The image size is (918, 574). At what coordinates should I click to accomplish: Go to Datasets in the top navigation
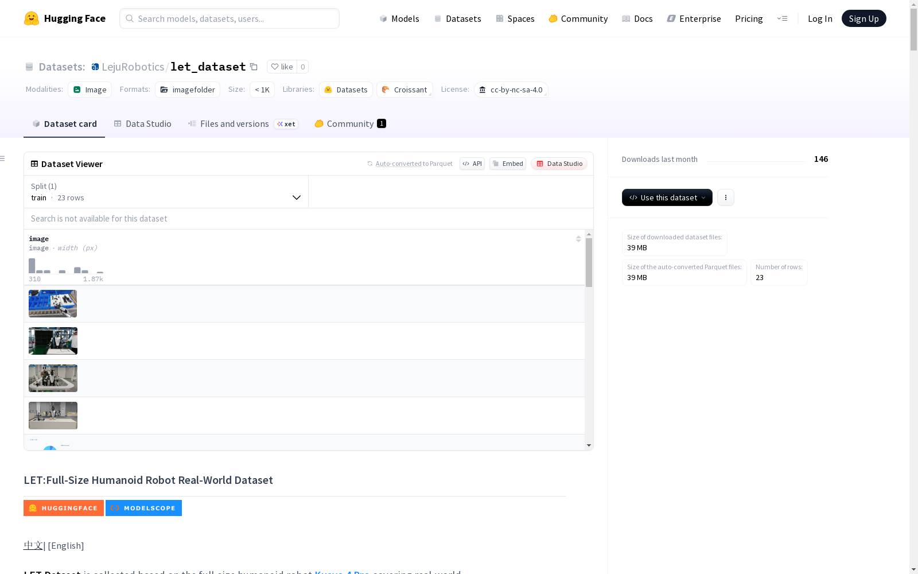tap(457, 18)
